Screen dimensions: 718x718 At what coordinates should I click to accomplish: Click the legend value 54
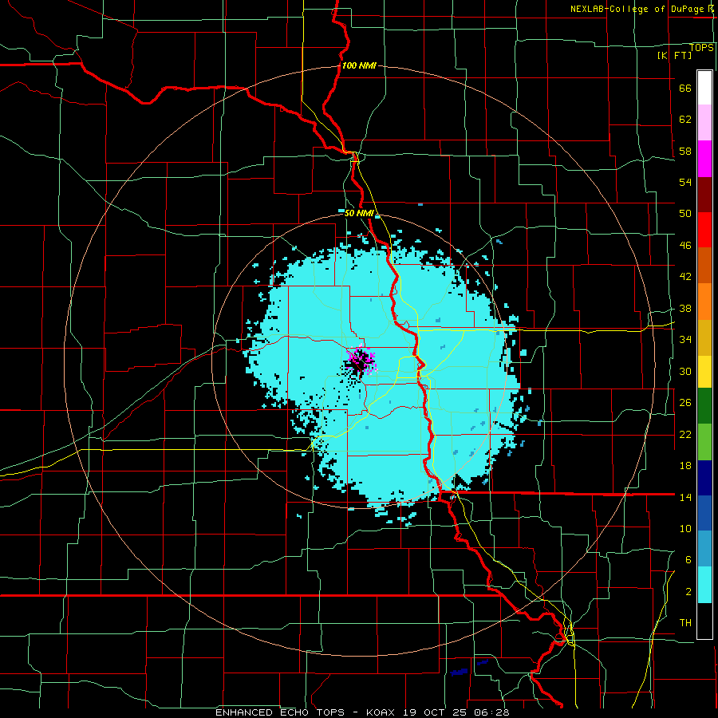(x=685, y=182)
